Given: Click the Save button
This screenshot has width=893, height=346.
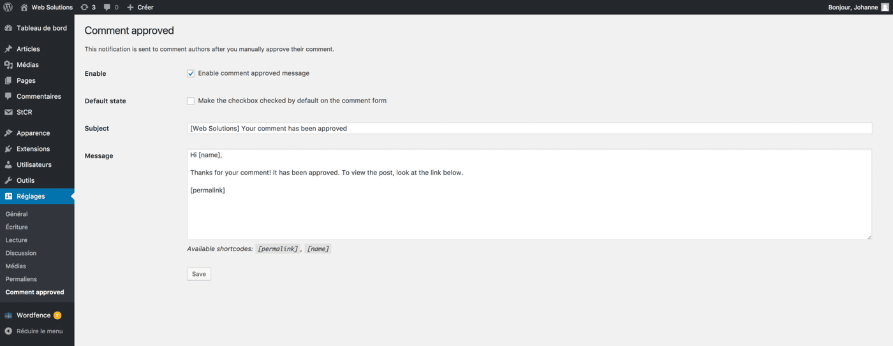Looking at the screenshot, I should click(199, 274).
